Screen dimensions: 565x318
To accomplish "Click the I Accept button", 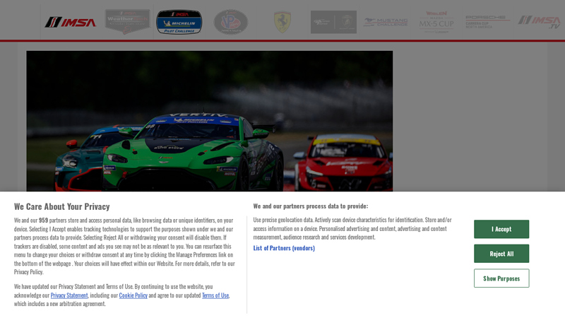I will (501, 229).
